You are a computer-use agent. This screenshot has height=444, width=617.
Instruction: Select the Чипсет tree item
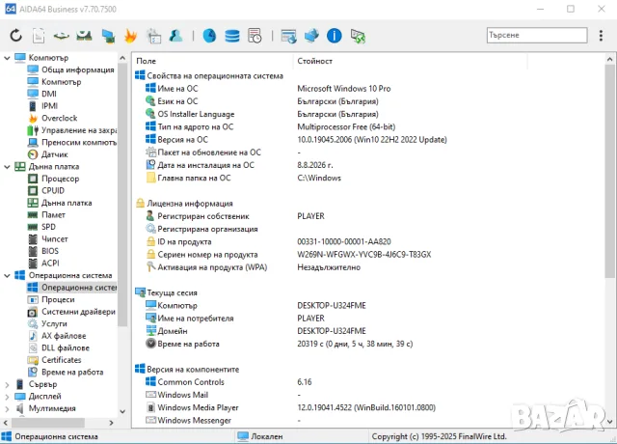point(54,239)
